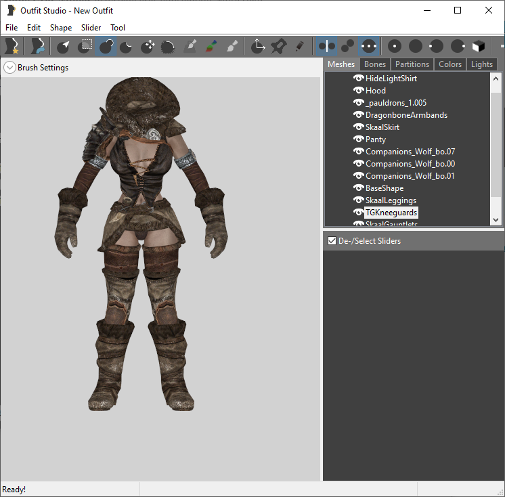The height and width of the screenshot is (497, 505).
Task: Toggle the De-/Select Sliders checkbox
Action: (x=332, y=240)
